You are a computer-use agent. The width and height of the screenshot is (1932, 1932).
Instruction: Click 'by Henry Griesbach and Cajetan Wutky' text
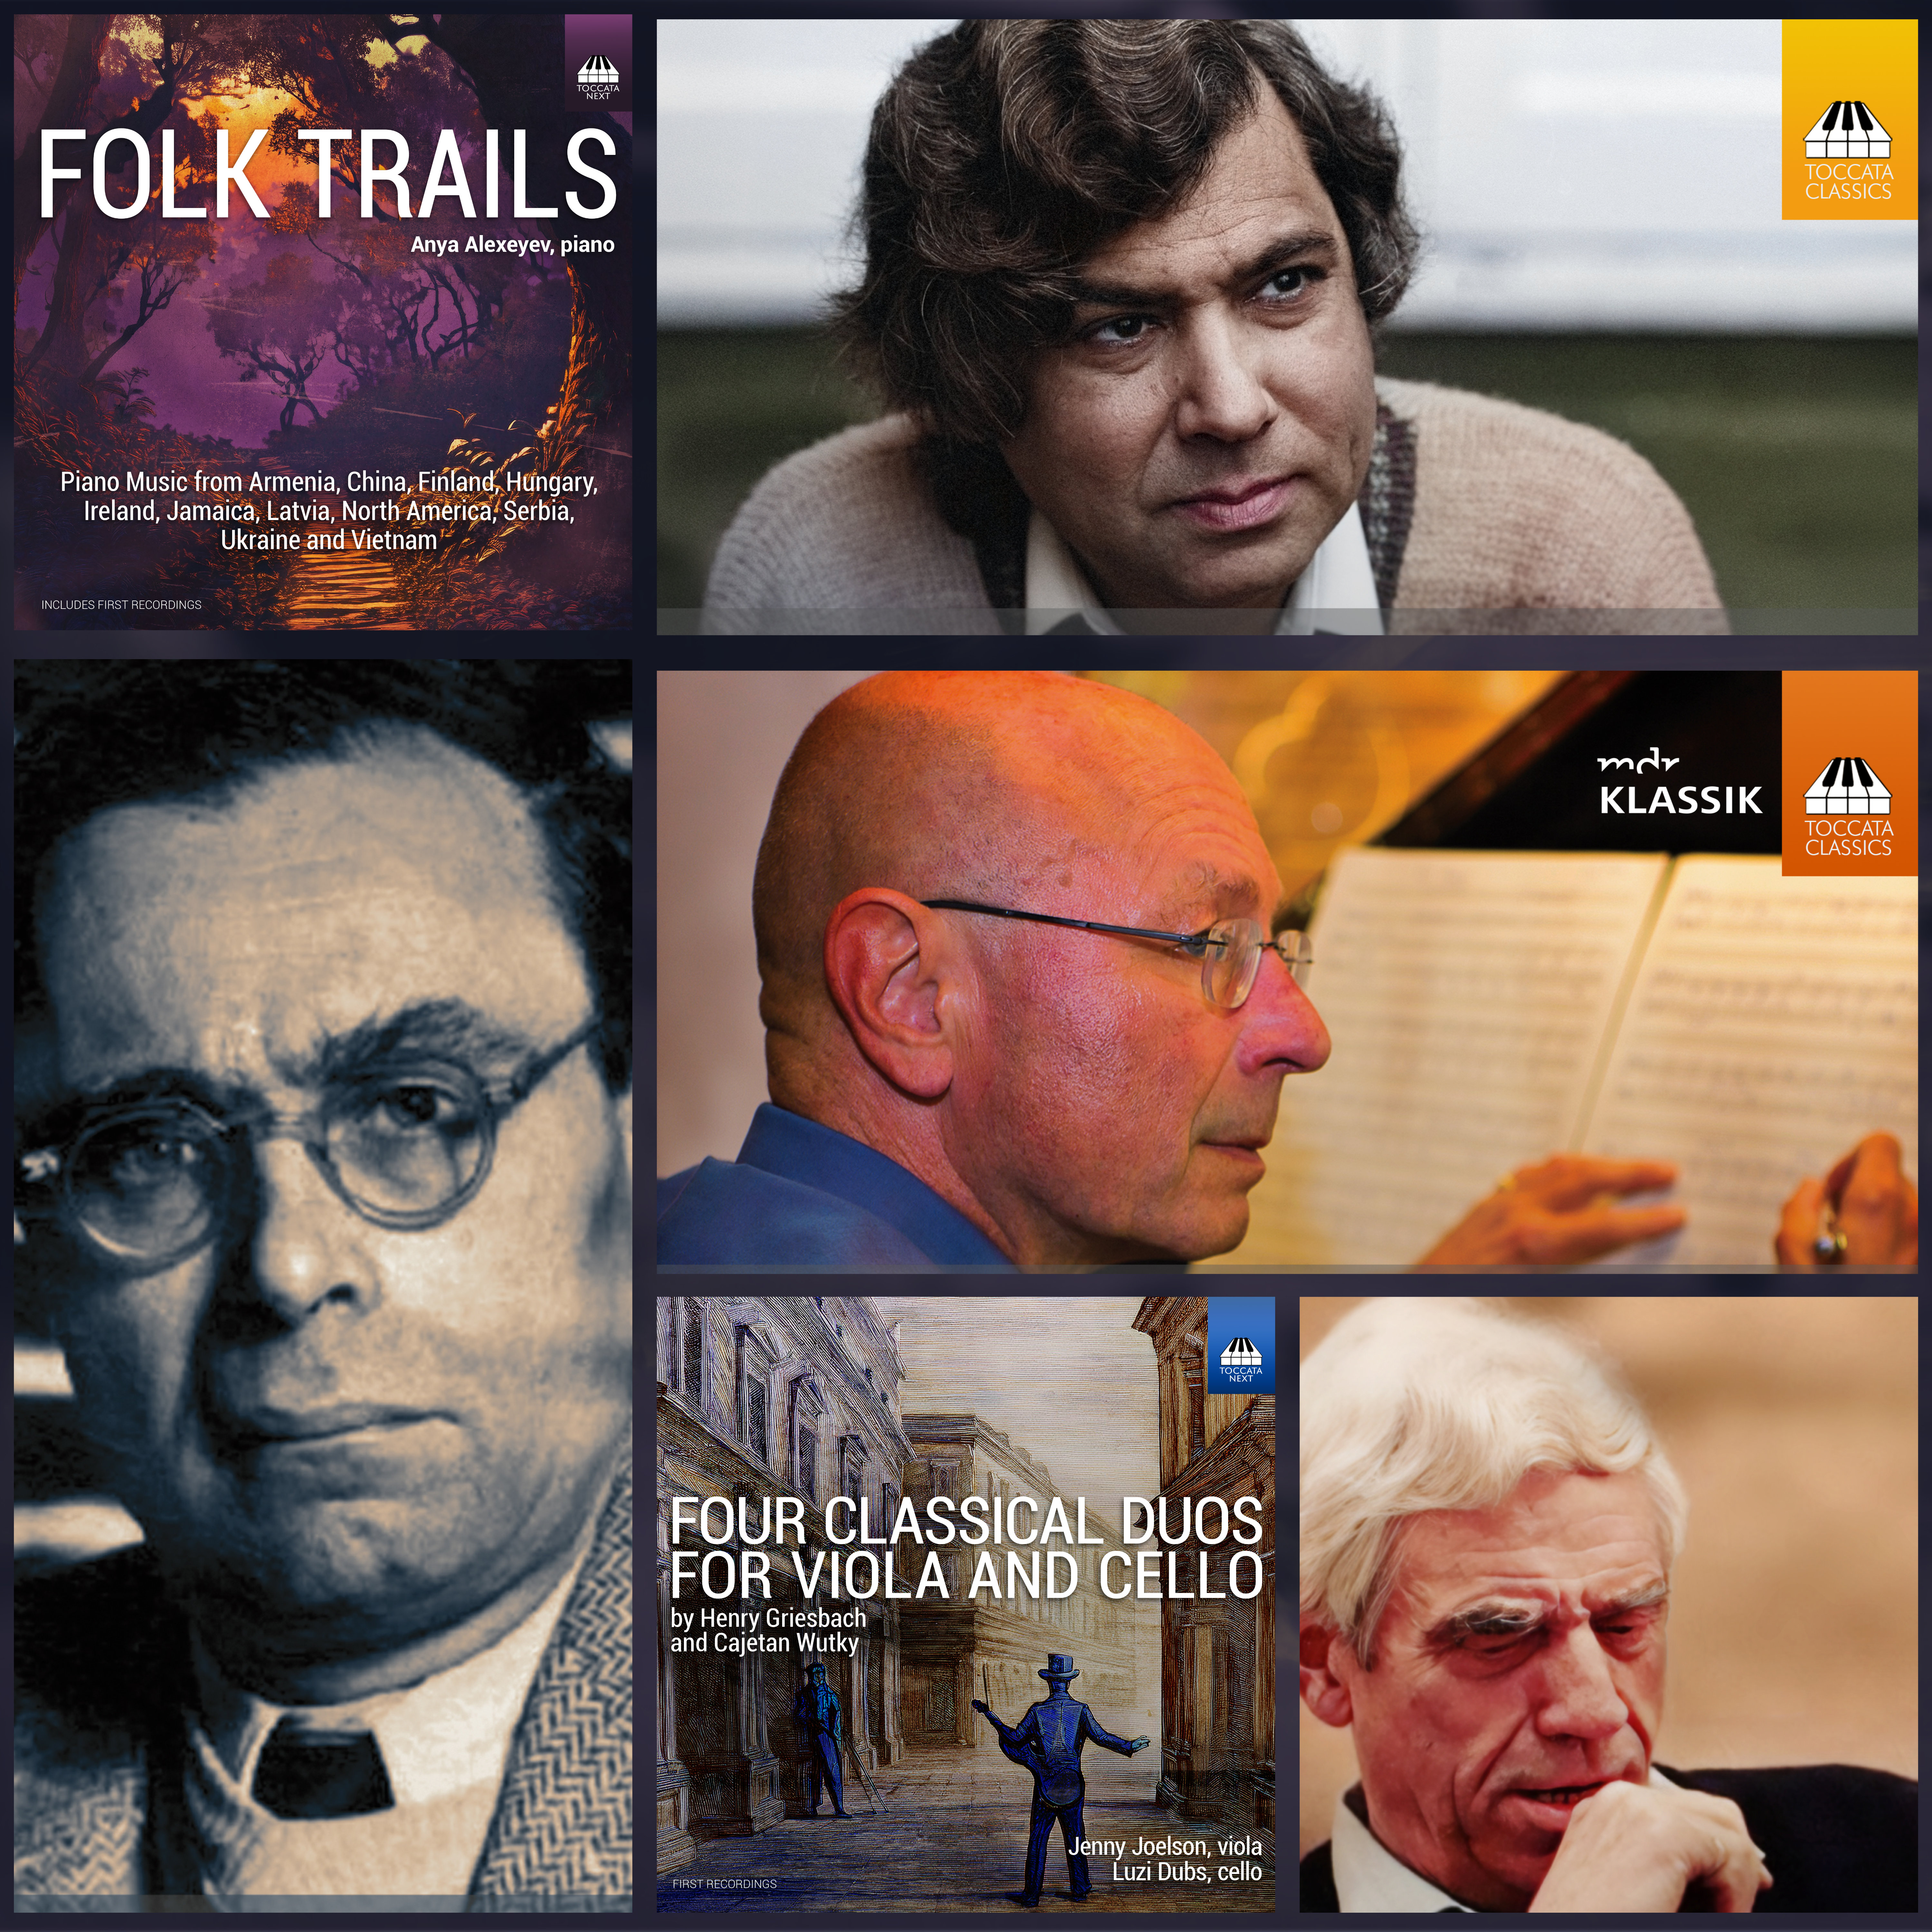tap(768, 1630)
